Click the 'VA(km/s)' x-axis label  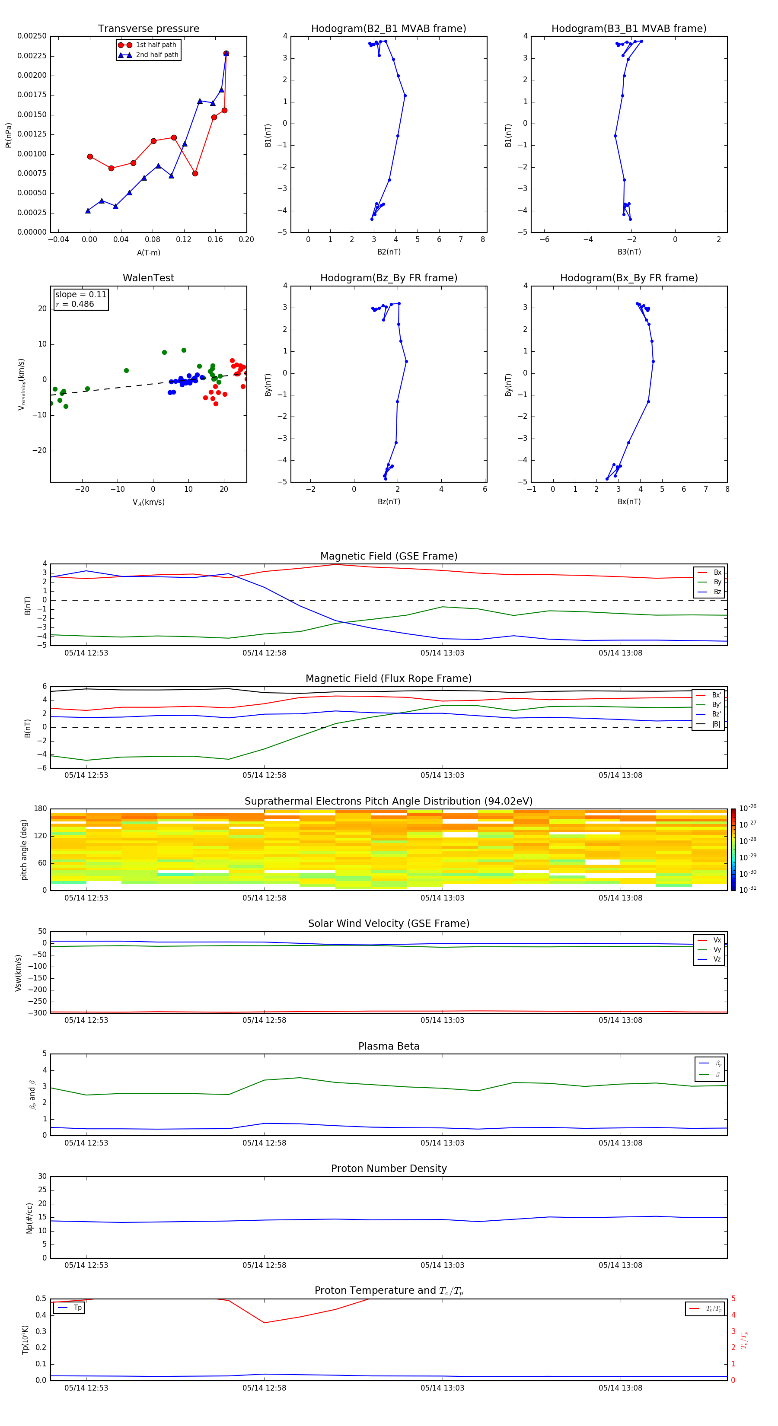[x=148, y=502]
